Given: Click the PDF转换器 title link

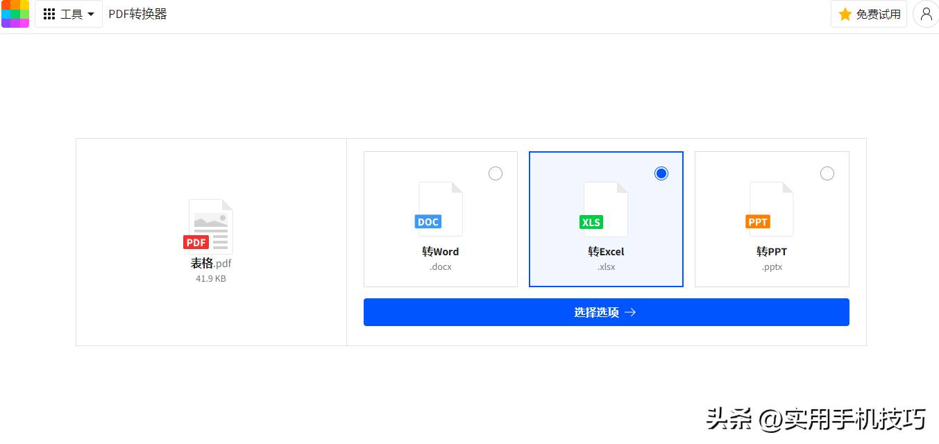Looking at the screenshot, I should (x=137, y=14).
